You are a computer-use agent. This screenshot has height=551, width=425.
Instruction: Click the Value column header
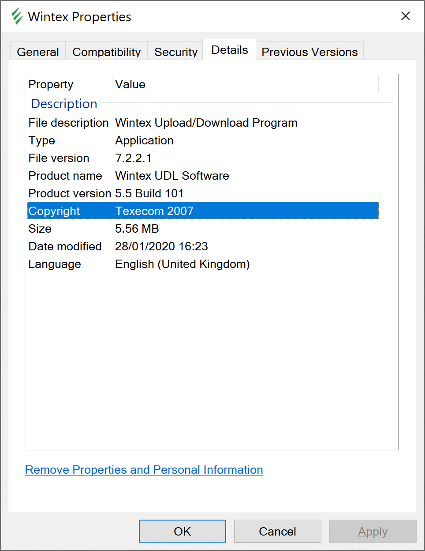[x=245, y=84]
